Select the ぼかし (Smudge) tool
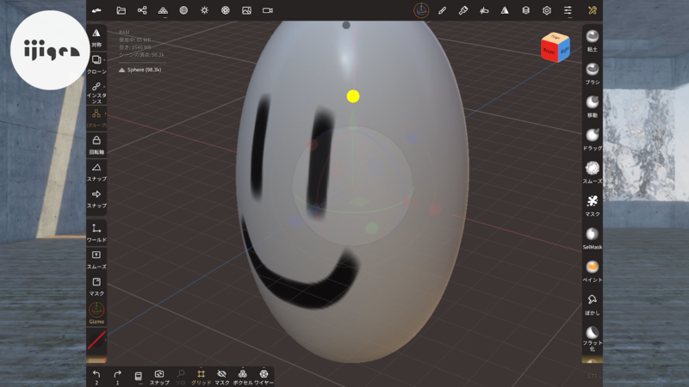The image size is (689, 387). click(593, 304)
